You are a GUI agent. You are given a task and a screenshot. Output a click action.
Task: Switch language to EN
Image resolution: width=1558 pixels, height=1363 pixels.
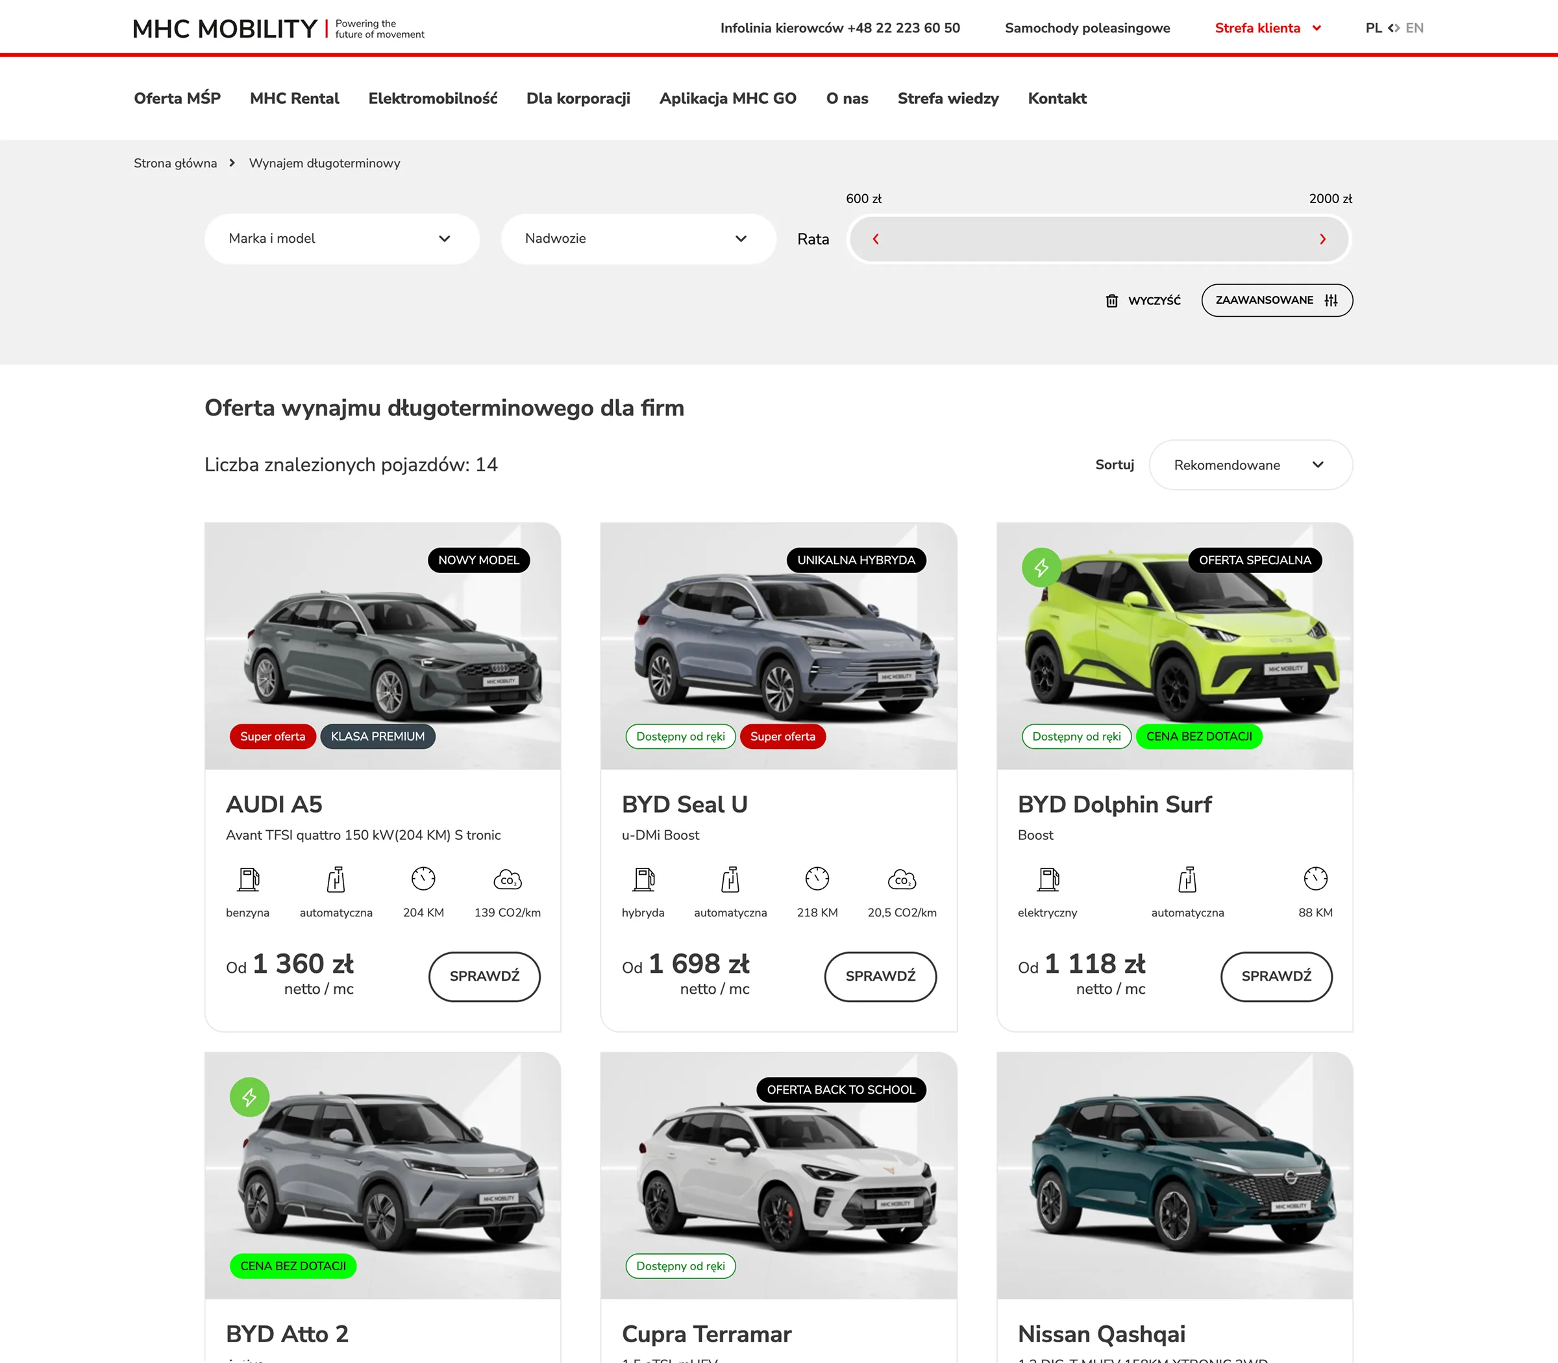tap(1415, 28)
